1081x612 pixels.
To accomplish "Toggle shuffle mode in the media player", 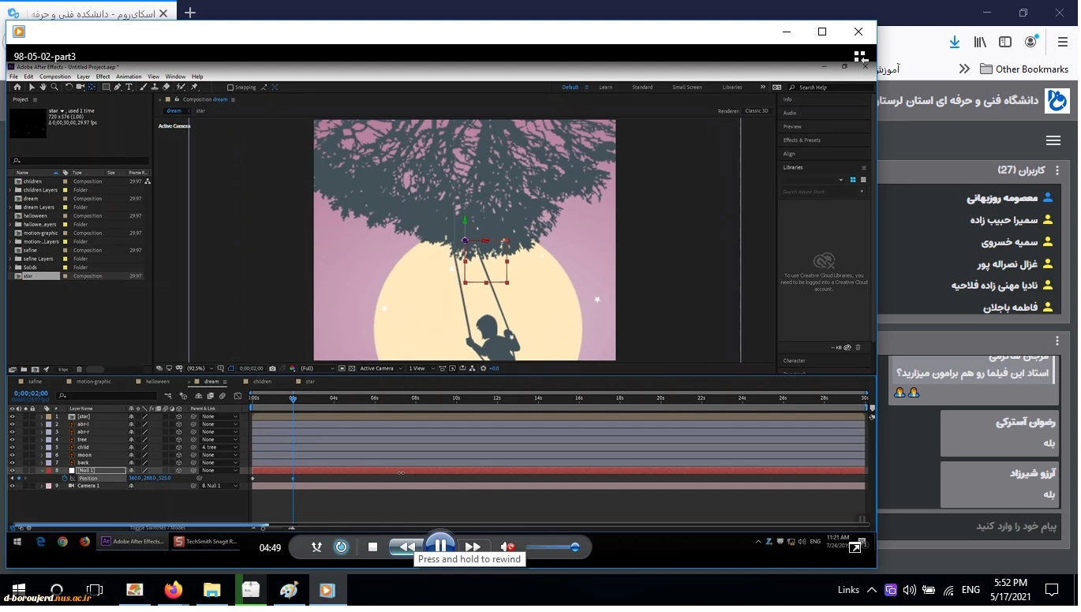I will 316,547.
